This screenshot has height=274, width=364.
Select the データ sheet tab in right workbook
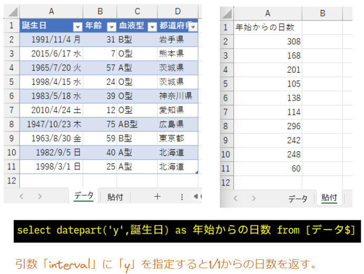click(298, 199)
